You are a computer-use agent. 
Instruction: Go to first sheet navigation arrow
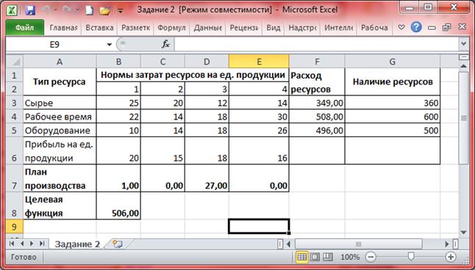(x=12, y=244)
